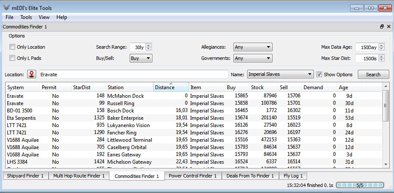The height and width of the screenshot is (193, 394).
Task: Decrease the Max Star Dist value
Action: [x=382, y=60]
